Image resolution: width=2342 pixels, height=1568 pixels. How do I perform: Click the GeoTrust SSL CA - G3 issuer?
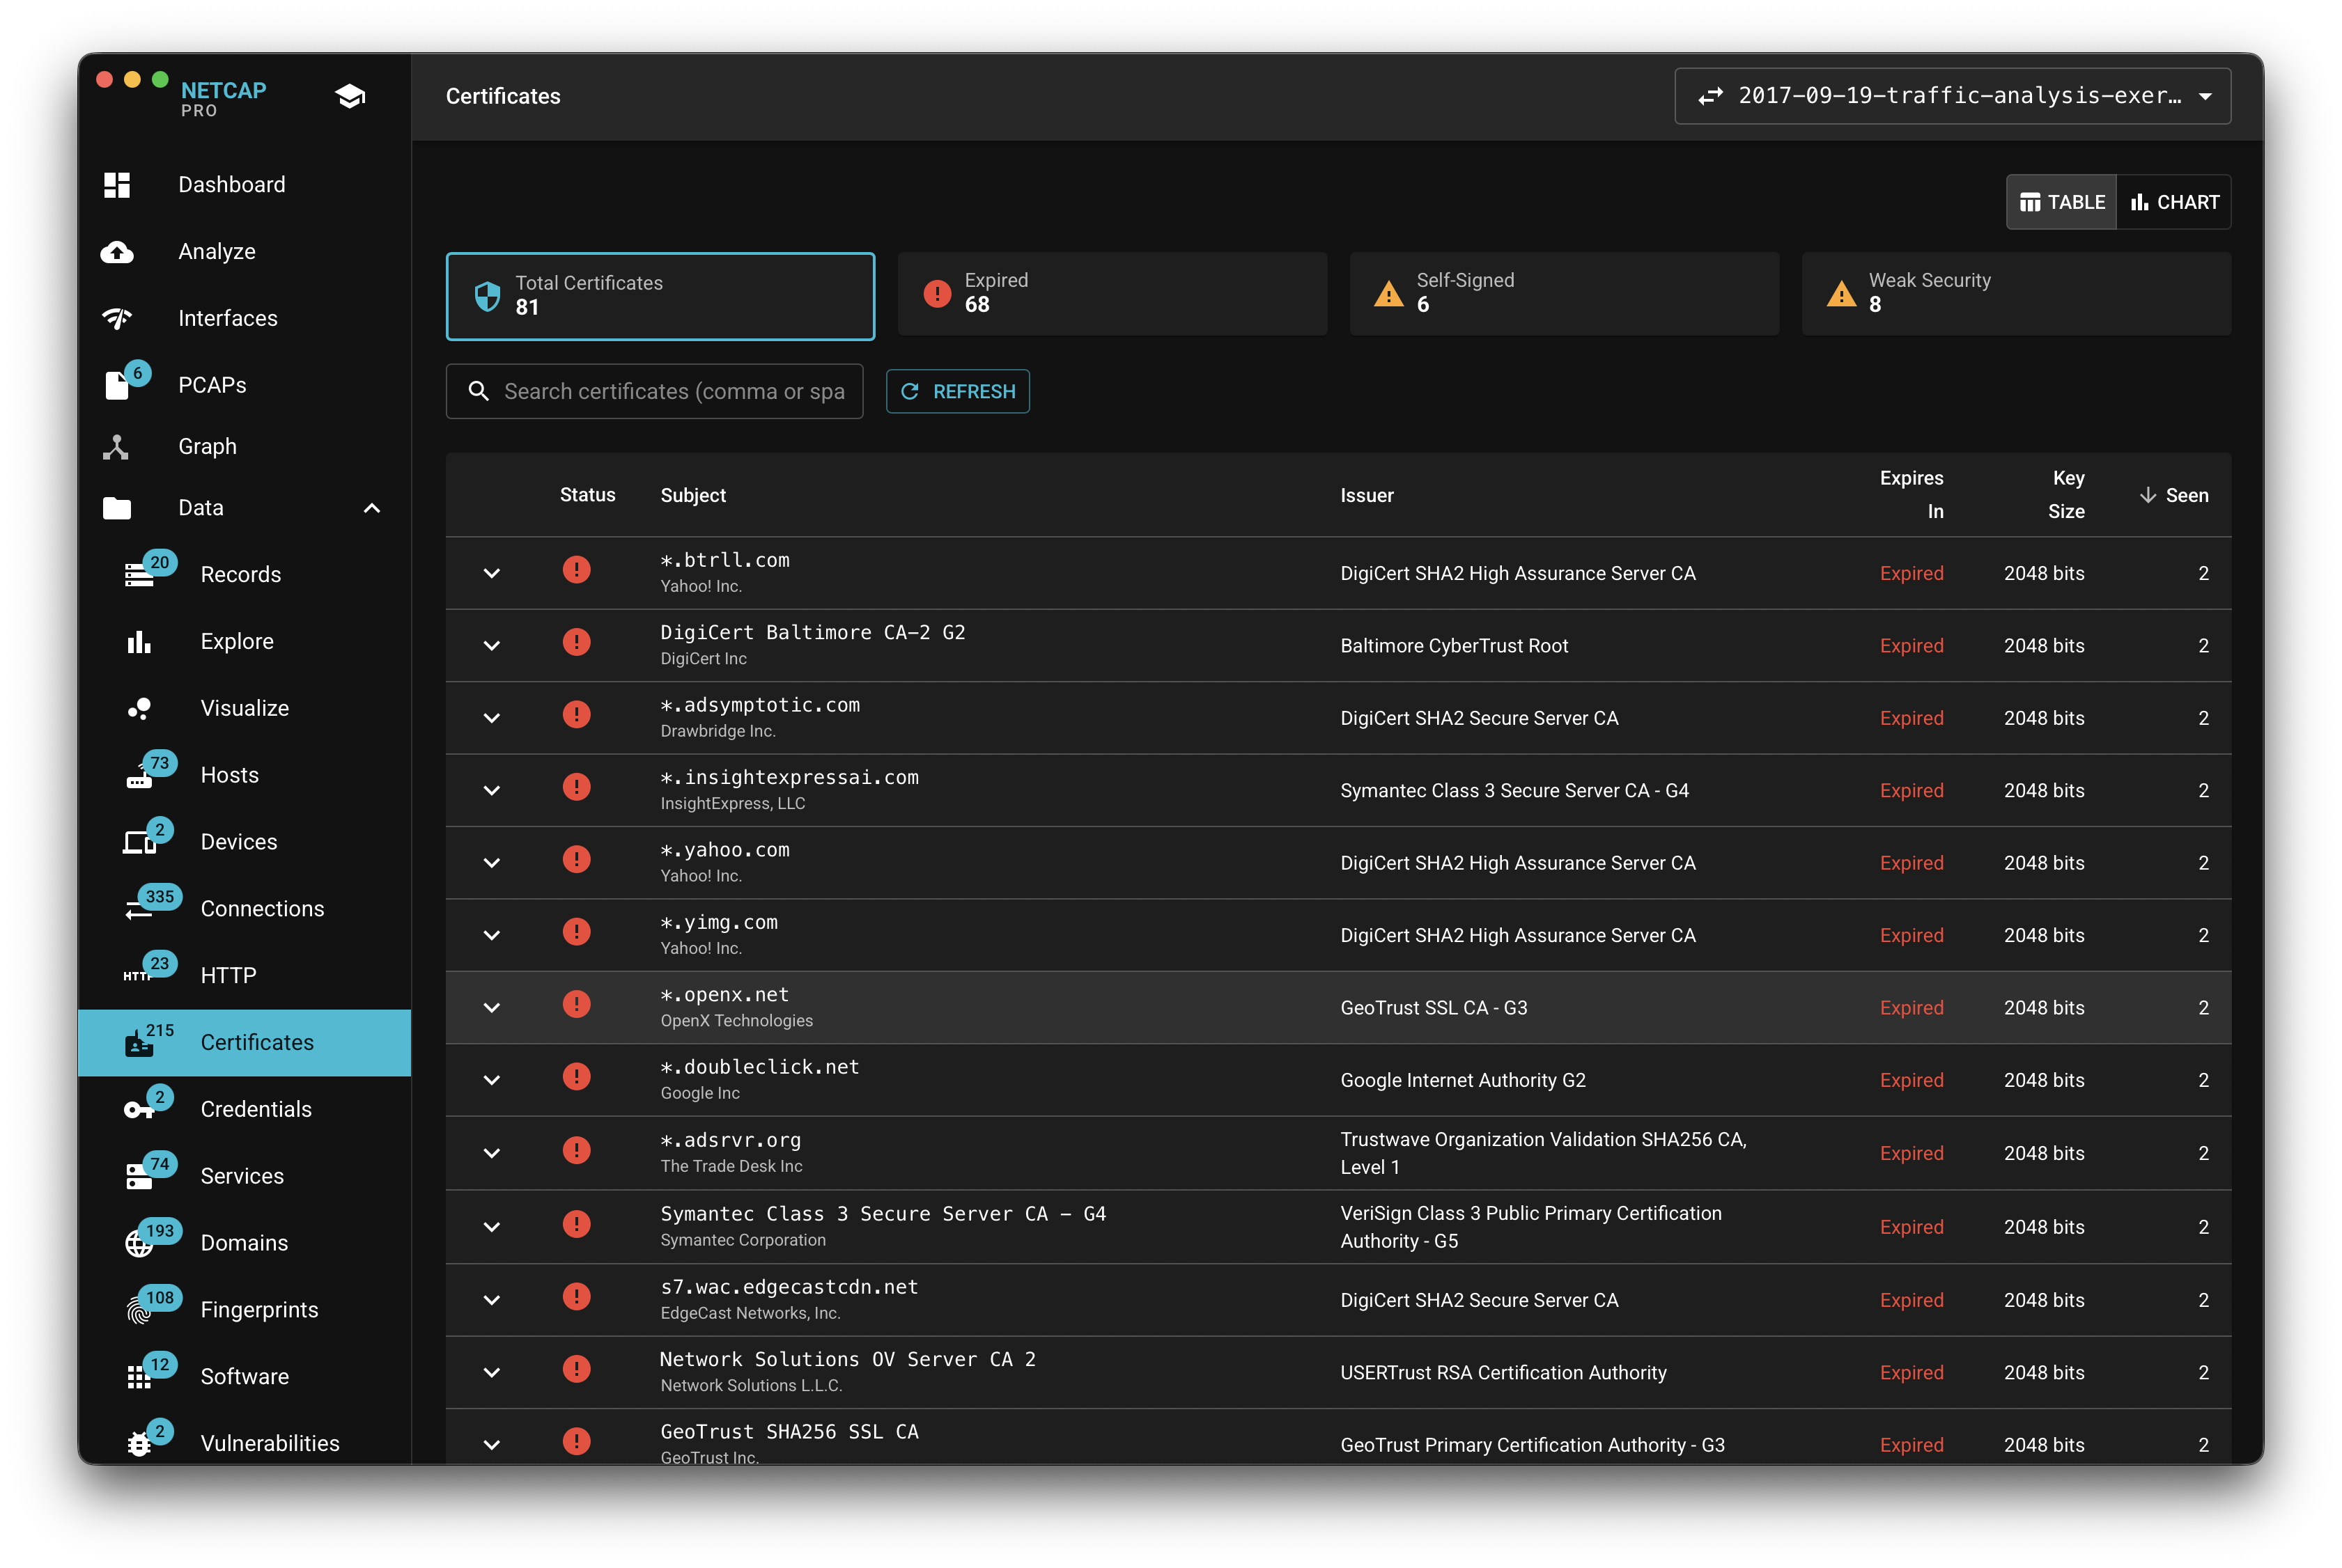tap(1434, 1008)
